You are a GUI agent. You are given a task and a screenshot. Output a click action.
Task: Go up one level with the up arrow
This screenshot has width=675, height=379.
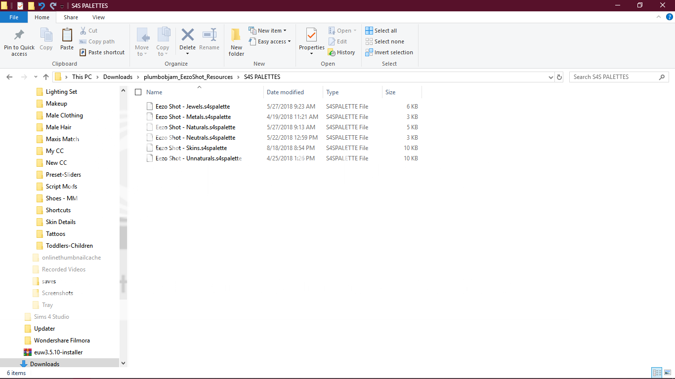(x=46, y=77)
